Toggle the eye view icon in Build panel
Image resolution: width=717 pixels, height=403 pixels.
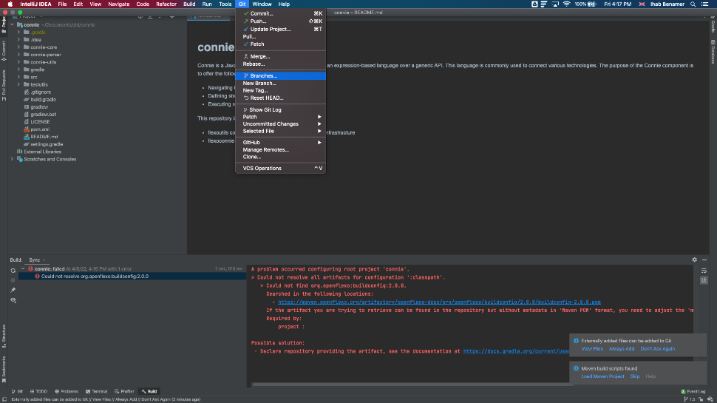click(13, 300)
